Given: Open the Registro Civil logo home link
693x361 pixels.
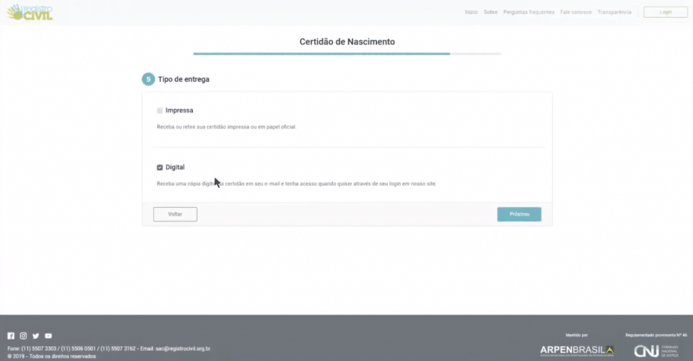Looking at the screenshot, I should tap(30, 12).
